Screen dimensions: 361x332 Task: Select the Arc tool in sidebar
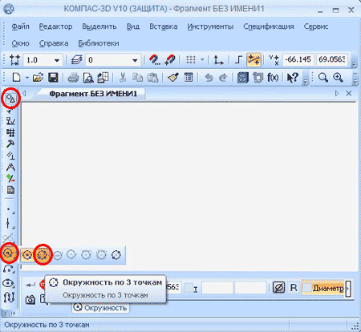9,269
